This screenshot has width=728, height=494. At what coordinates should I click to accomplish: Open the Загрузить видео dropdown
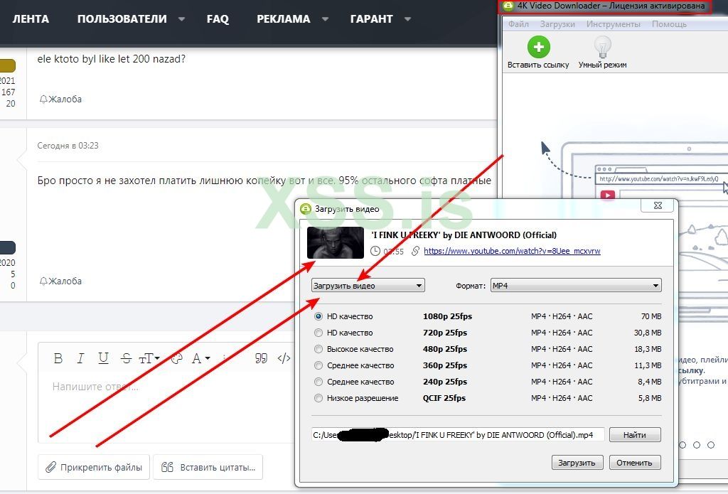[x=368, y=286]
